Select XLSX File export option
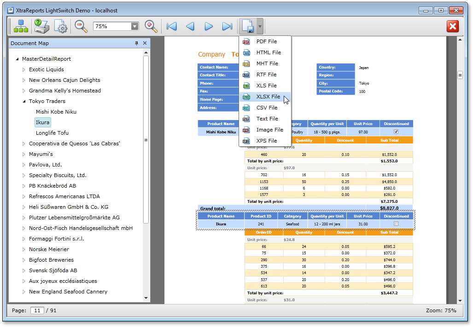This screenshot has width=473, height=327. pyautogui.click(x=268, y=97)
